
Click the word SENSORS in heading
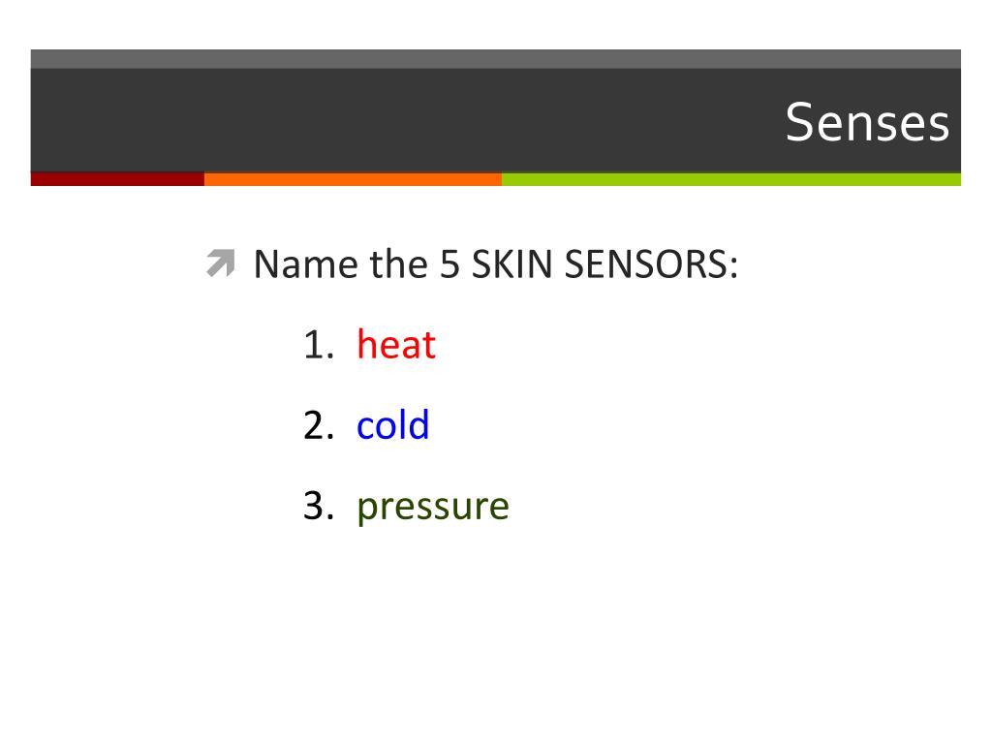[x=651, y=263]
